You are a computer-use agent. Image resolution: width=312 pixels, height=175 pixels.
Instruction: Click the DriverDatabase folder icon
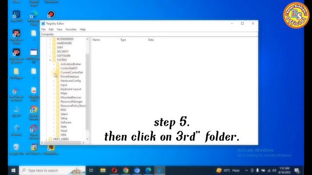58,77
